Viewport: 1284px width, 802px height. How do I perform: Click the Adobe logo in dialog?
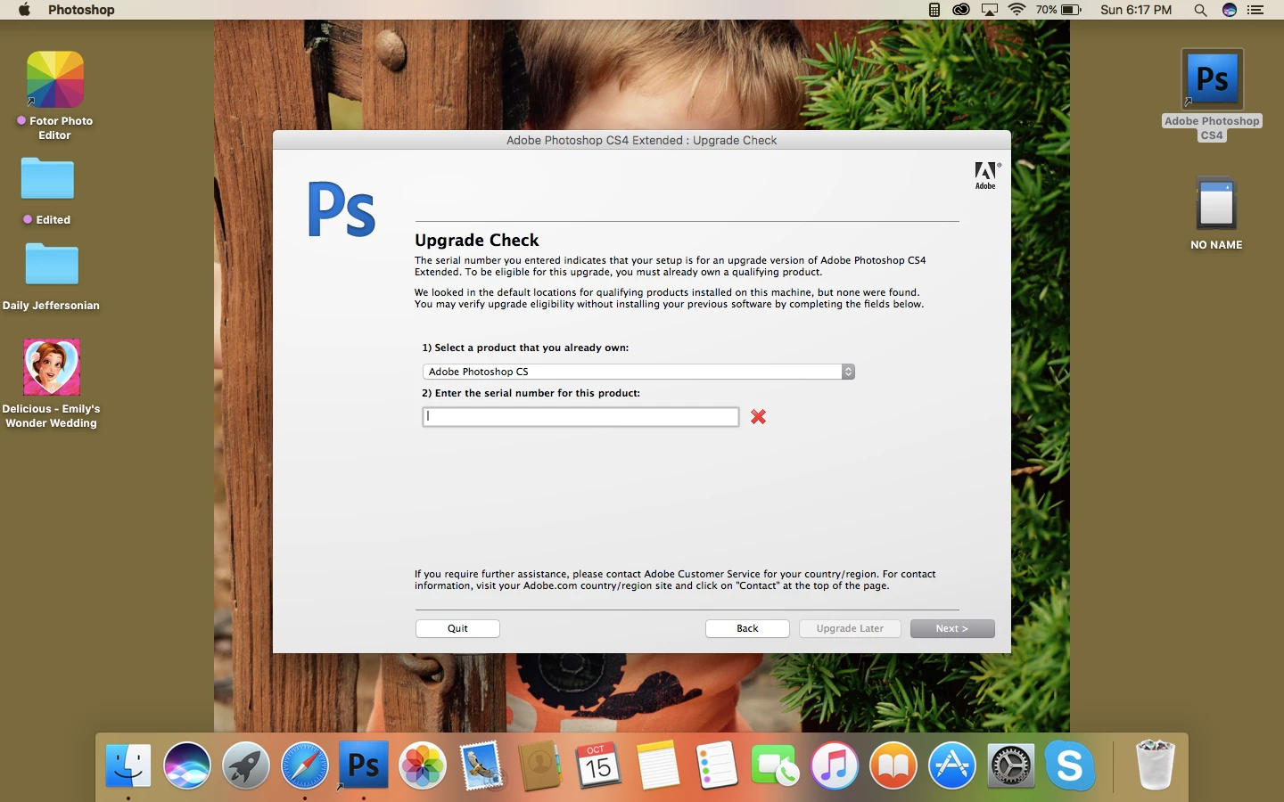pyautogui.click(x=986, y=176)
